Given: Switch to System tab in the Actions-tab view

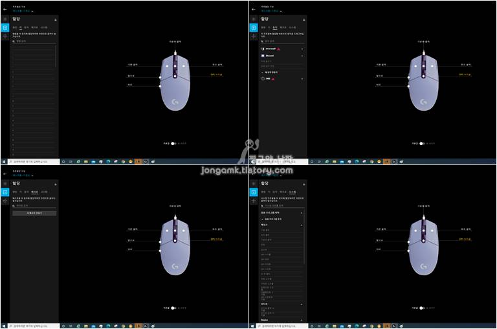Looking at the screenshot, I should [293, 28].
